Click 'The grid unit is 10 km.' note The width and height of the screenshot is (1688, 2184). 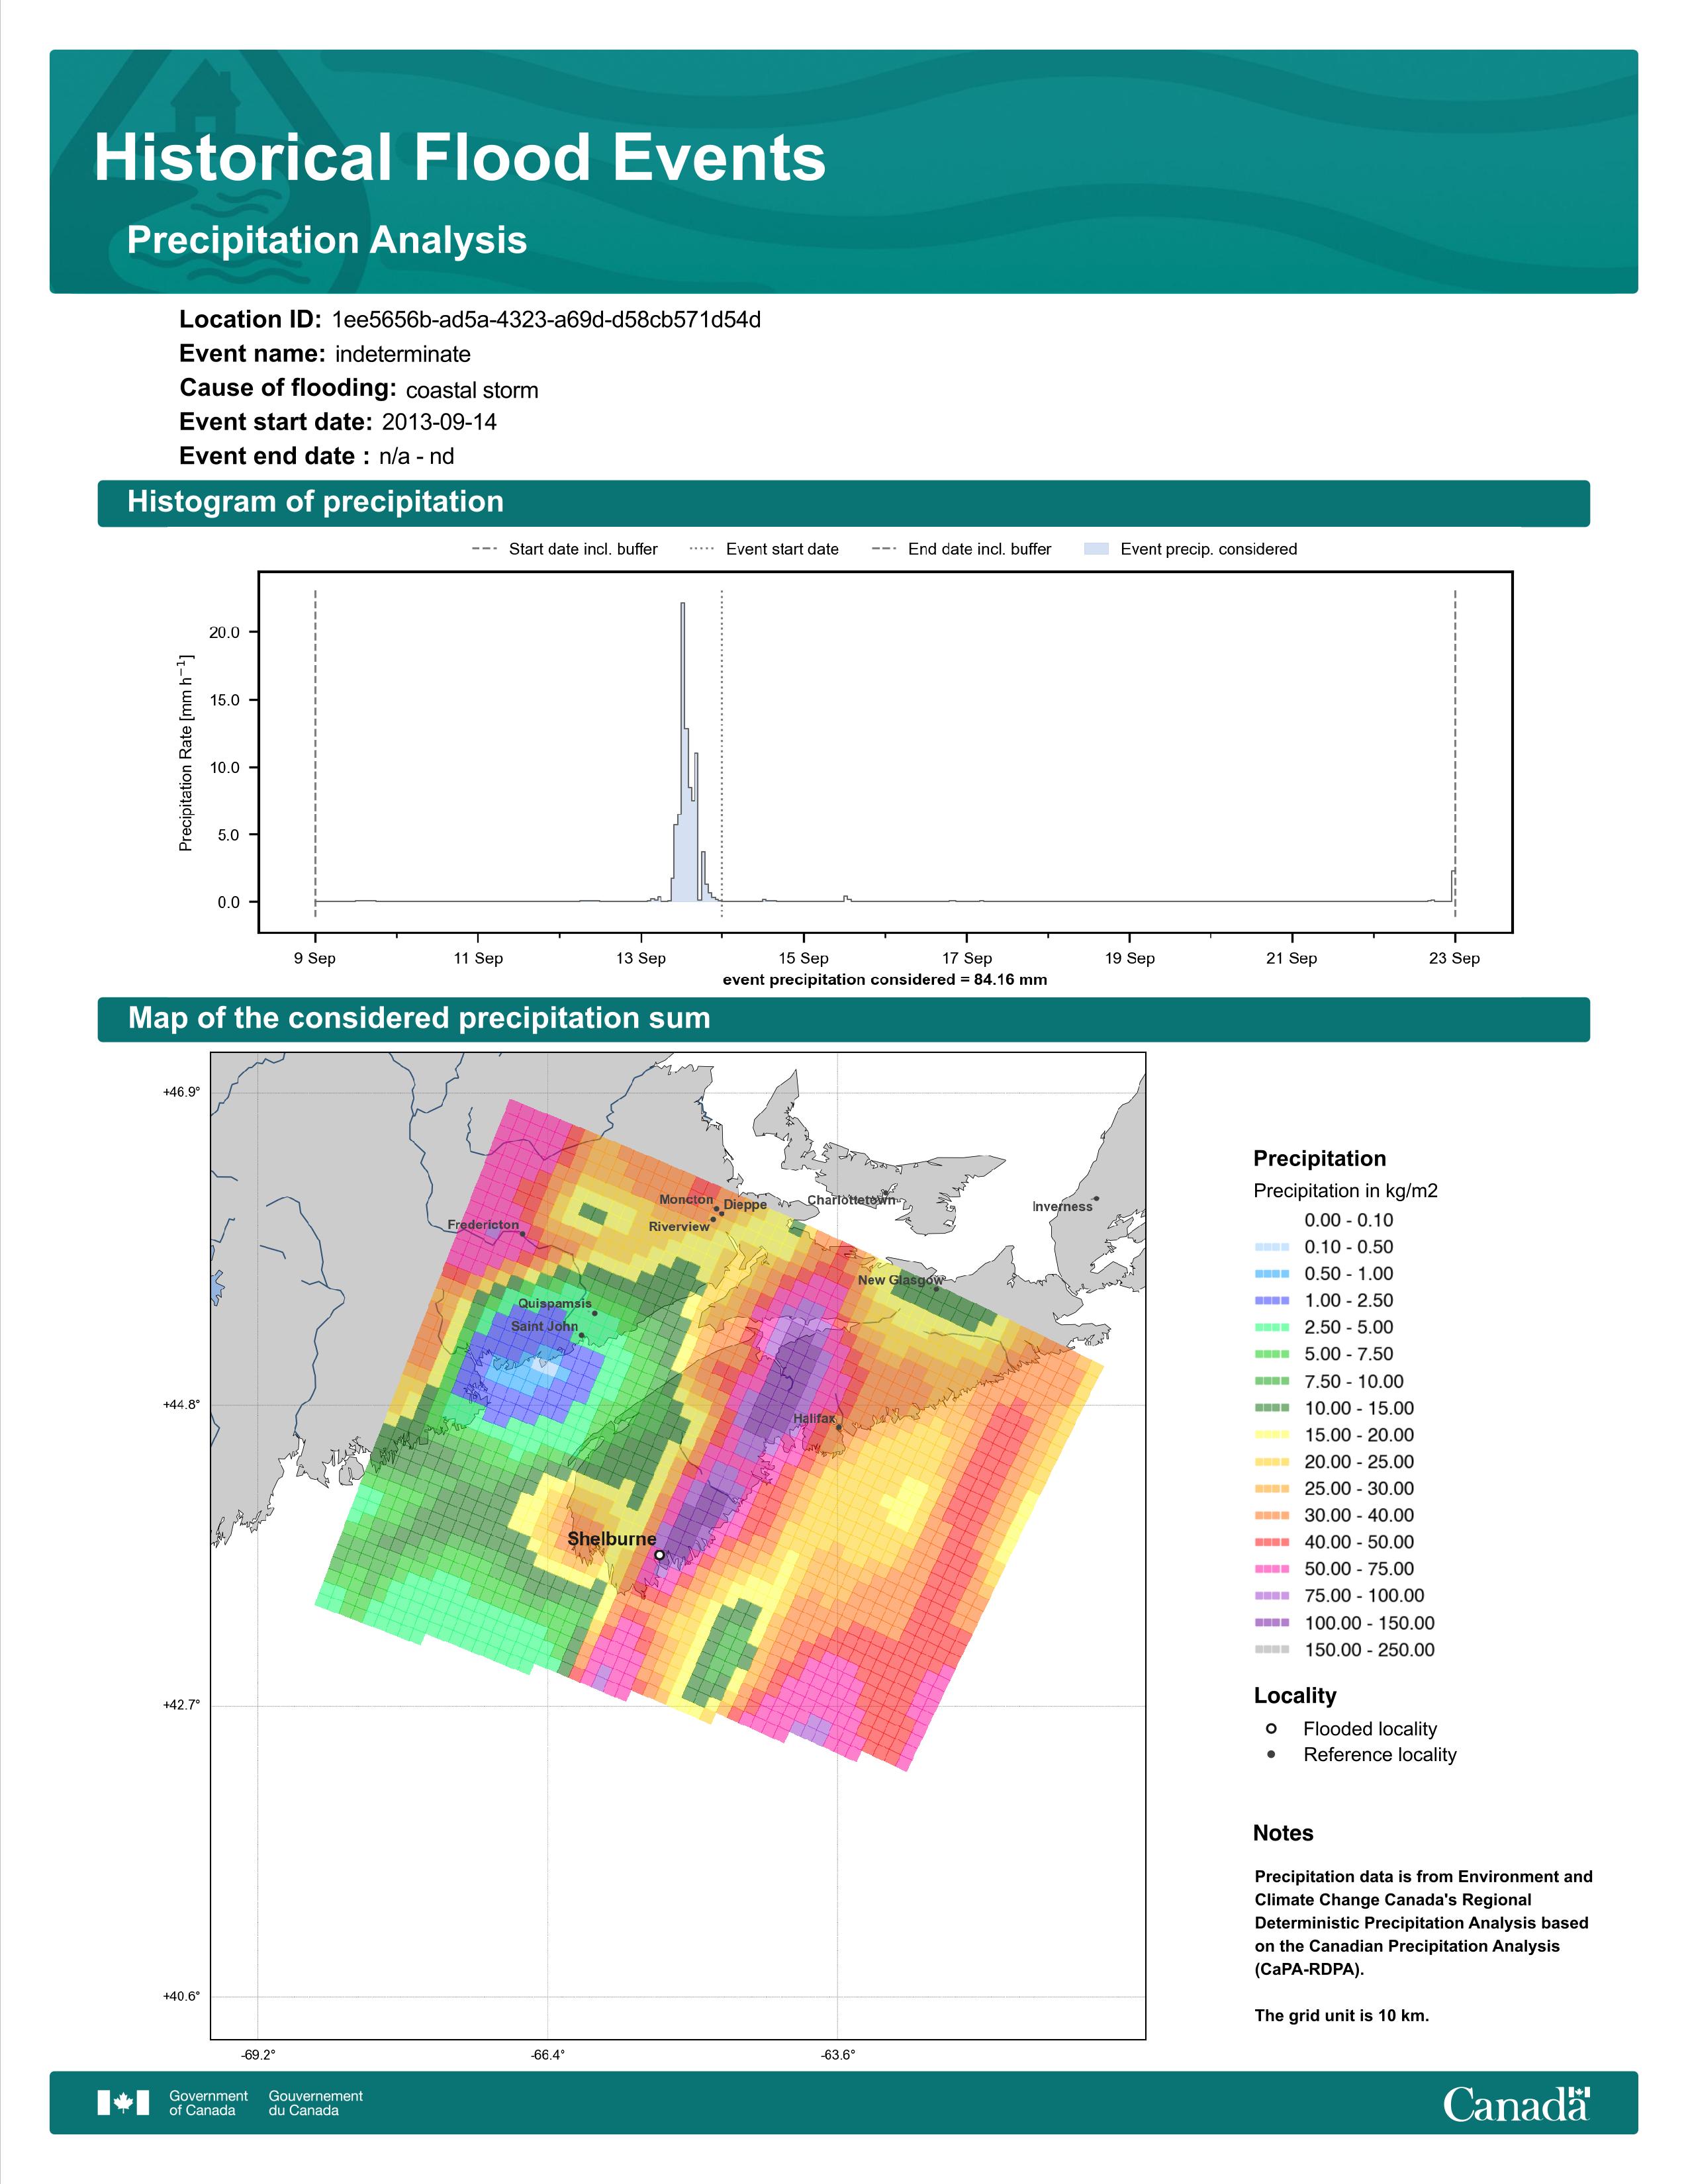click(x=1342, y=2015)
